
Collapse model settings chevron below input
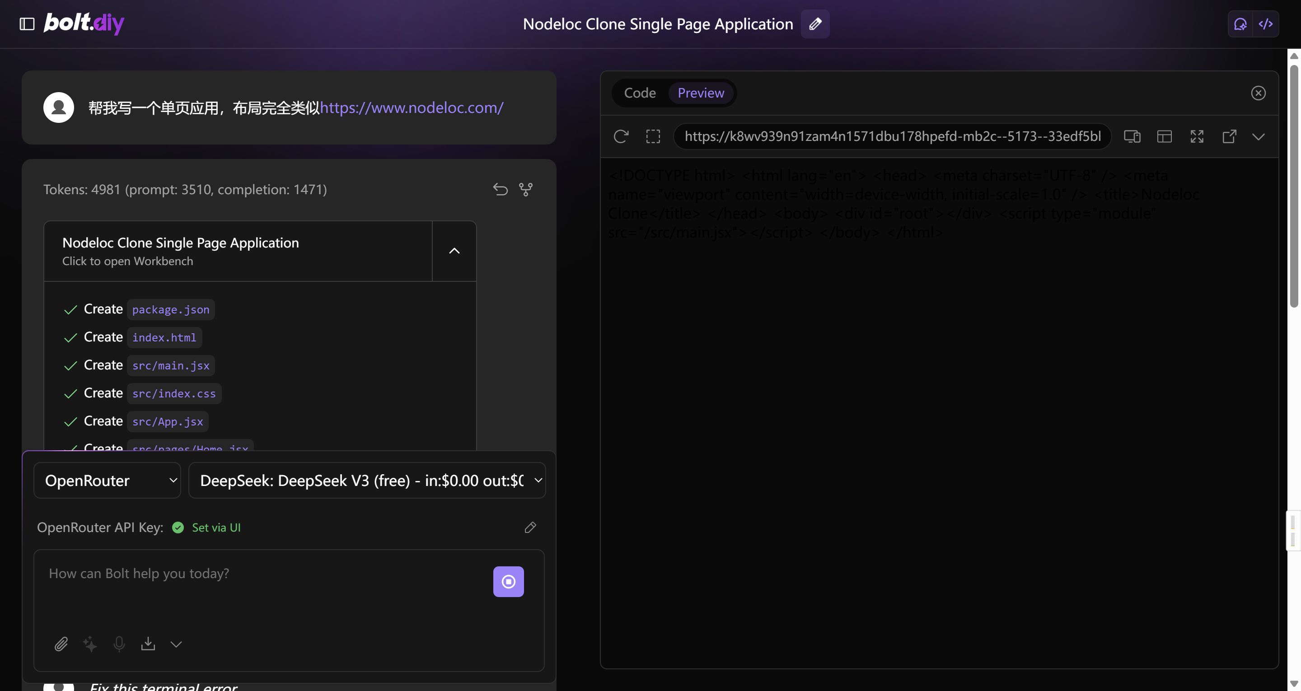[x=176, y=644]
